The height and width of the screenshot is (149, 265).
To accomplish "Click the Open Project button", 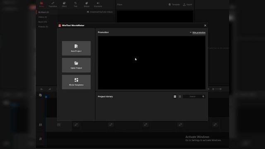I will pyautogui.click(x=76, y=65).
